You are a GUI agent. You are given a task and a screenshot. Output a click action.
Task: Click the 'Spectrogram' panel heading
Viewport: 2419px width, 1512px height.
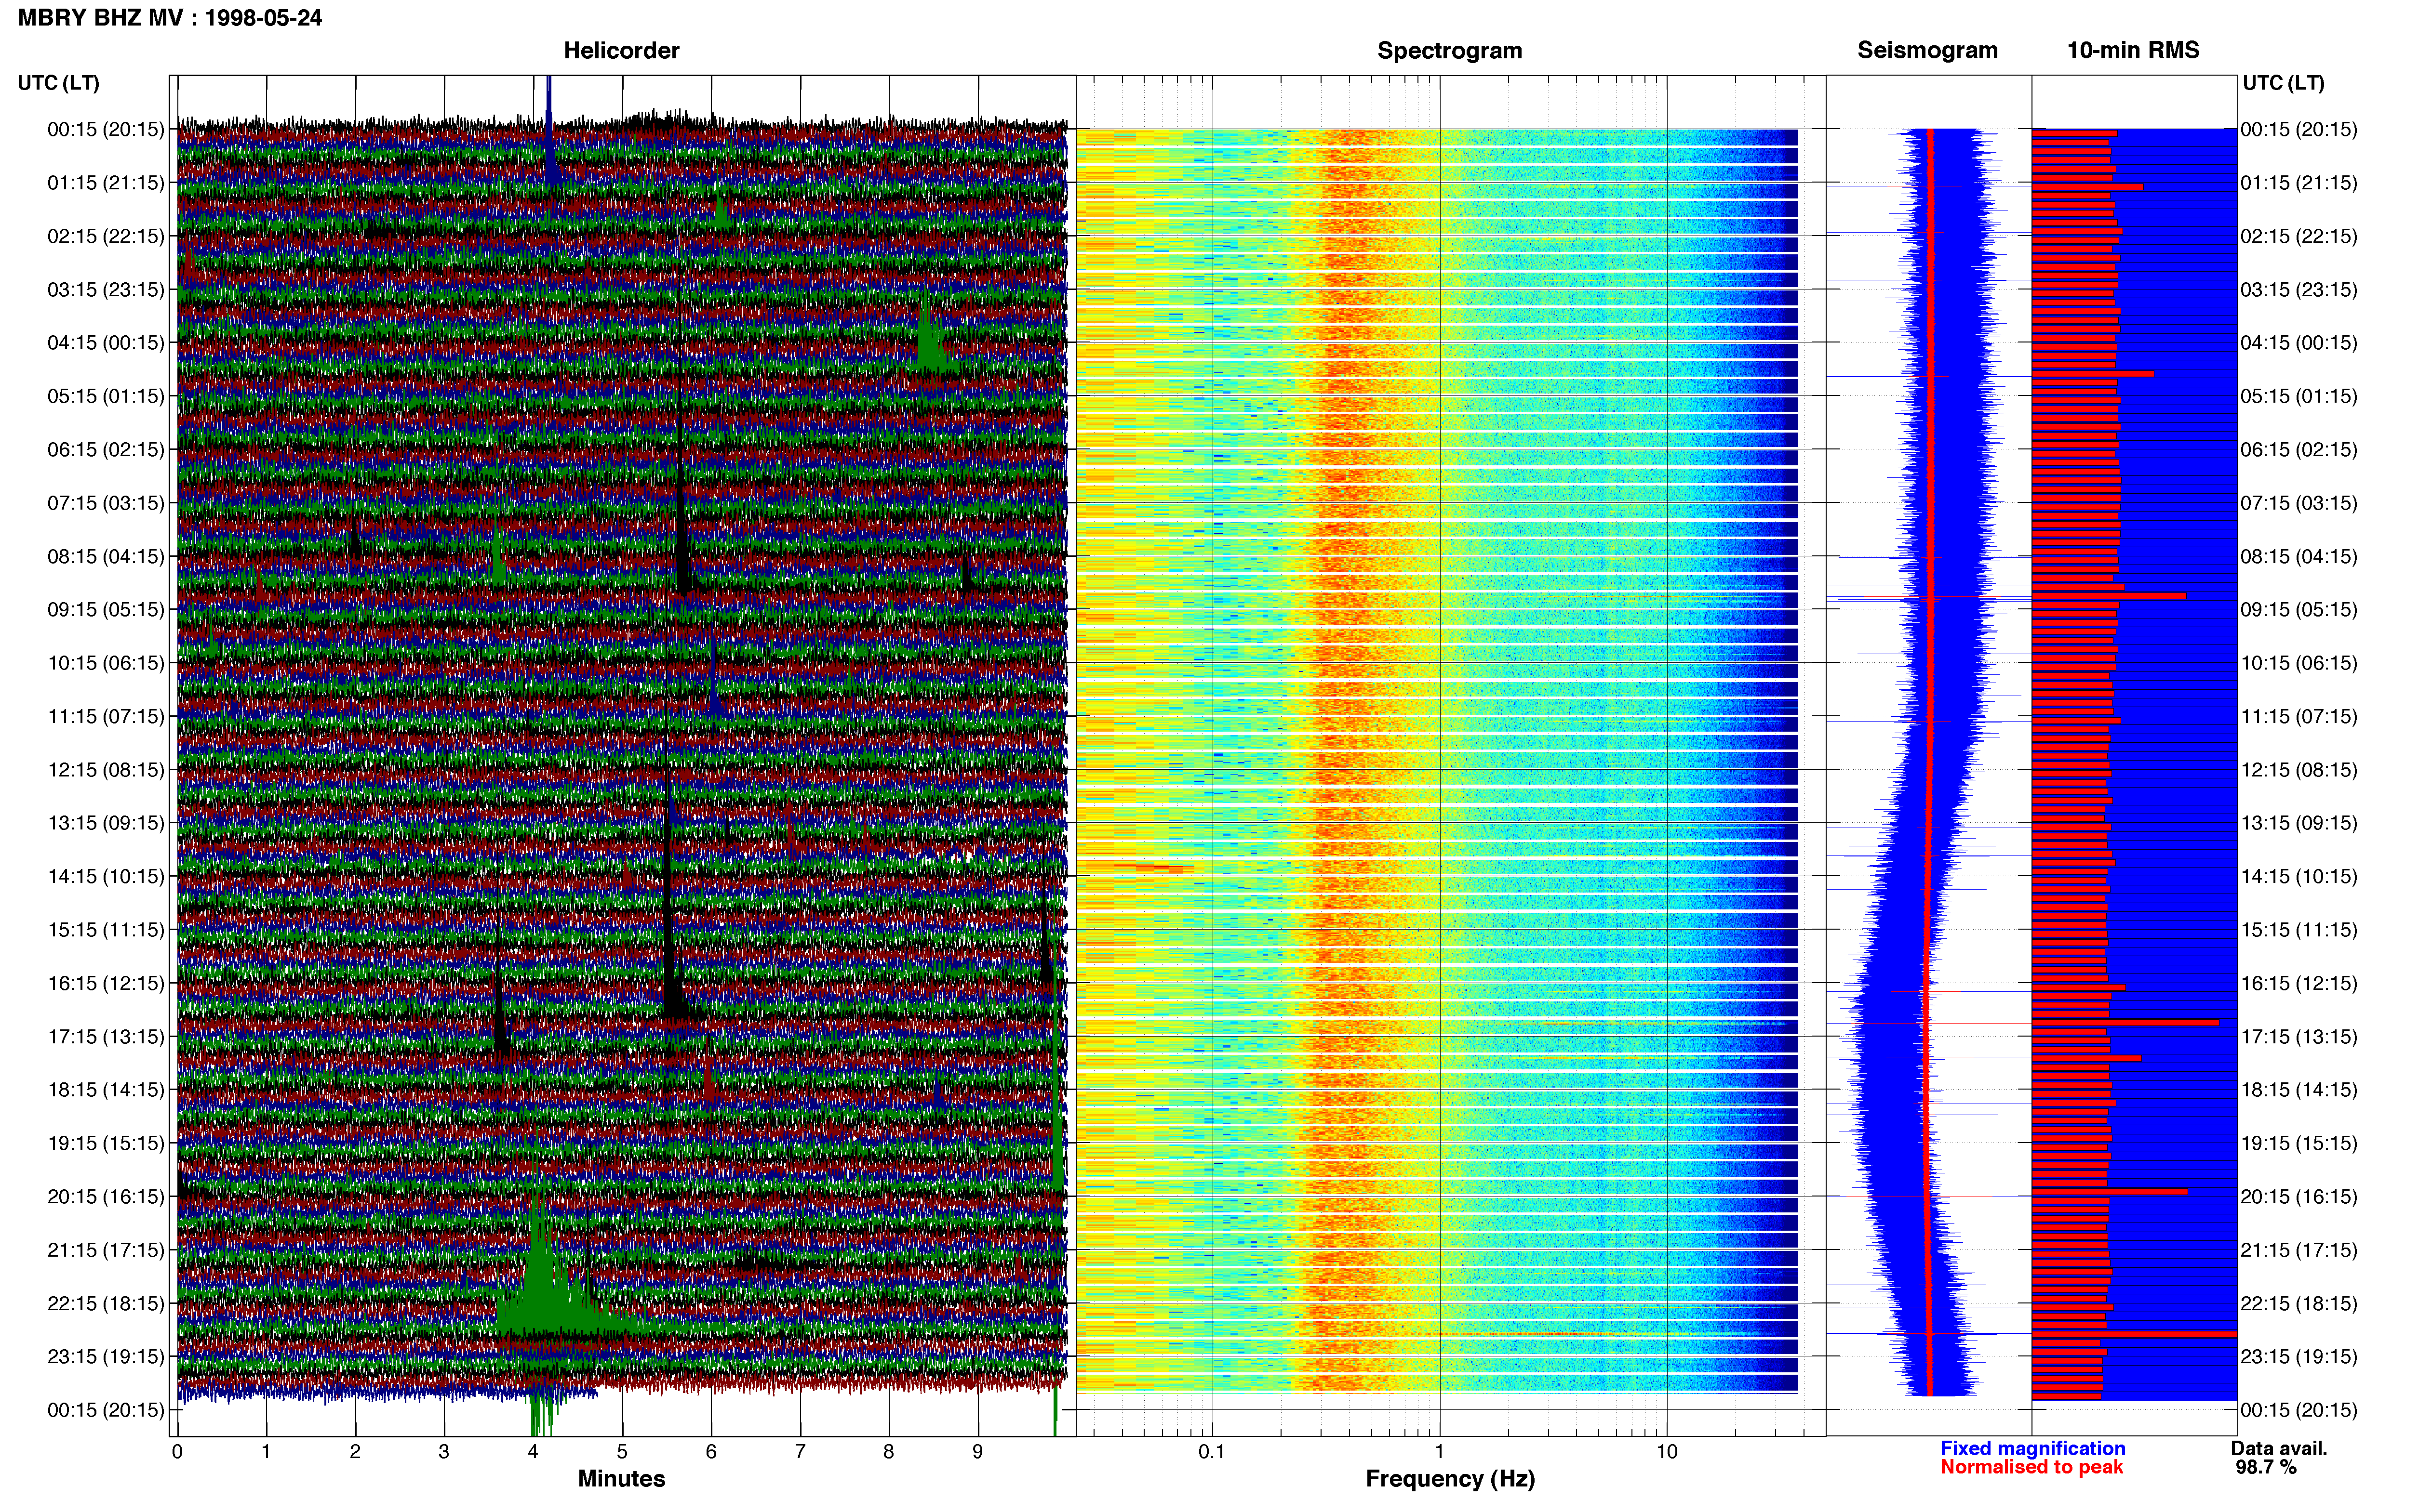pos(1450,51)
